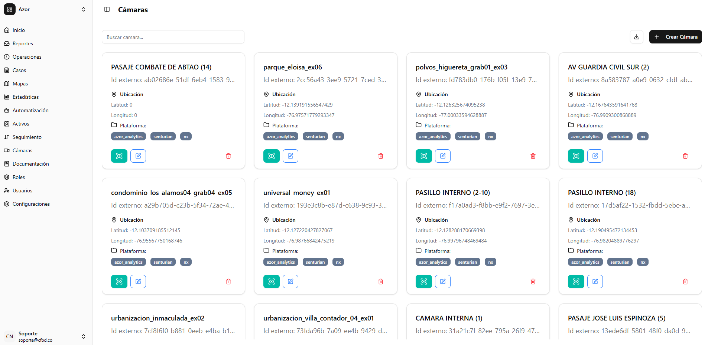
Task: Select the urbanizacion_villa_contador_04_ex01 card title
Action: coord(319,318)
